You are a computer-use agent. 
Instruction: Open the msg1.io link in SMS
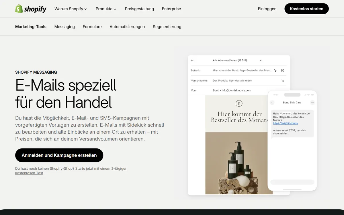[286, 123]
